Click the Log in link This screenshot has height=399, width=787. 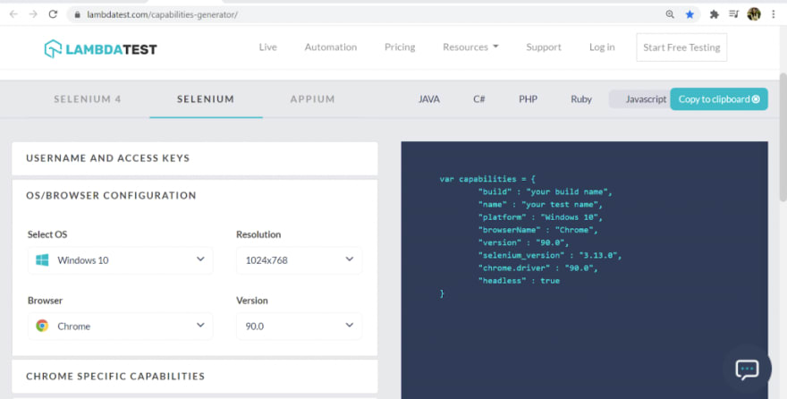602,47
